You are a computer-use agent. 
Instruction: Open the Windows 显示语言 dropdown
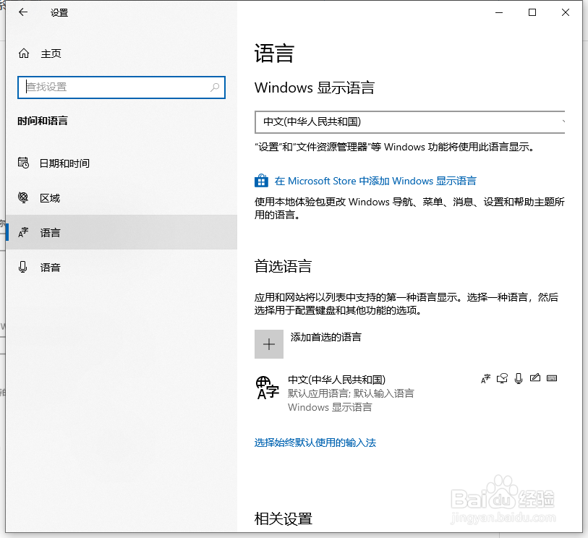coord(410,122)
